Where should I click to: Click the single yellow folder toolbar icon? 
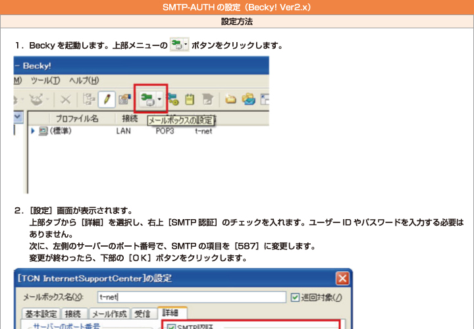(230, 99)
